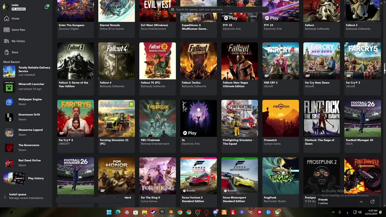This screenshot has width=386, height=217.
Task: Open Steam from taskbar
Action: [x=153, y=212]
